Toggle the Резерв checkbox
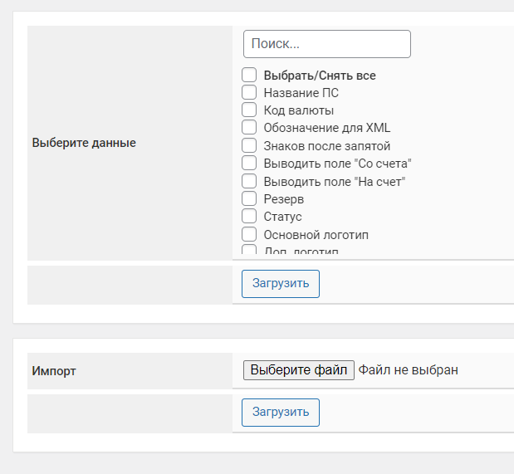The height and width of the screenshot is (474, 514). coord(249,198)
